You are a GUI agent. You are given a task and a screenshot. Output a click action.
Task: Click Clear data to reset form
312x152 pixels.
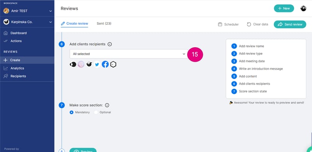257,24
